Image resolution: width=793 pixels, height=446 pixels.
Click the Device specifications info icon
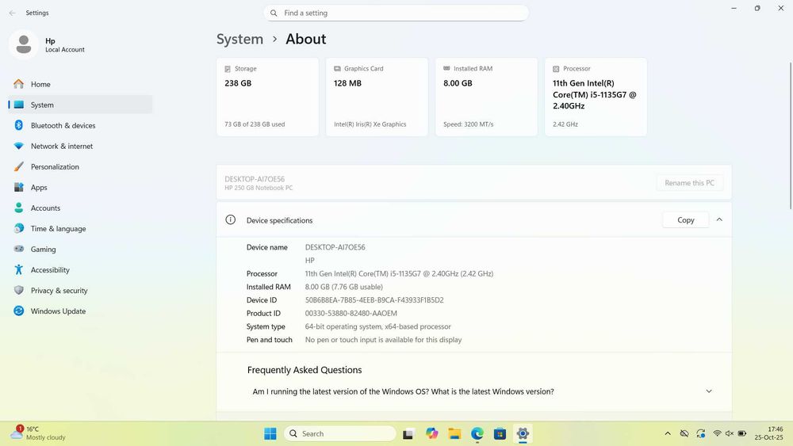231,219
